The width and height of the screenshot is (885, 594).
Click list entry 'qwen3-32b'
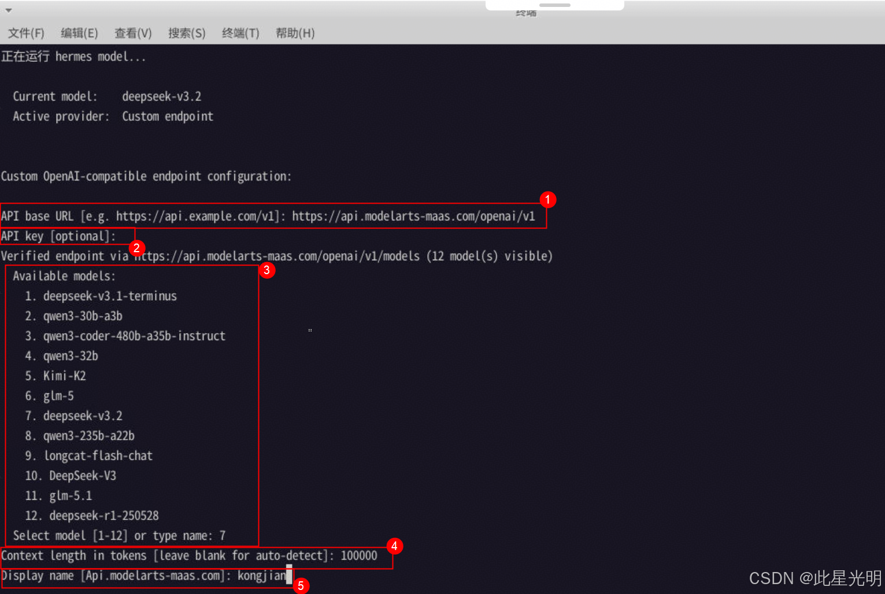pyautogui.click(x=61, y=356)
